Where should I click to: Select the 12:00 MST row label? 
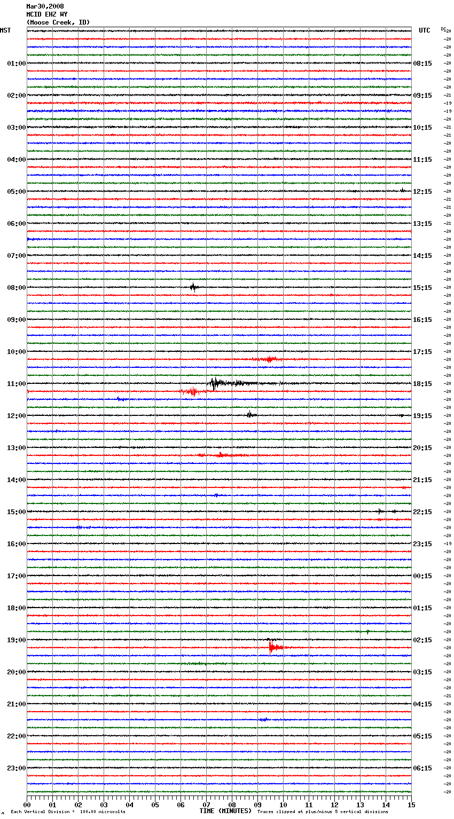tap(17, 416)
